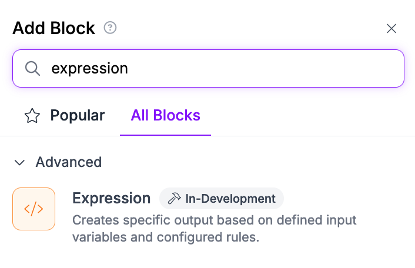Click the Advanced category heading
The height and width of the screenshot is (268, 415).
click(x=68, y=162)
